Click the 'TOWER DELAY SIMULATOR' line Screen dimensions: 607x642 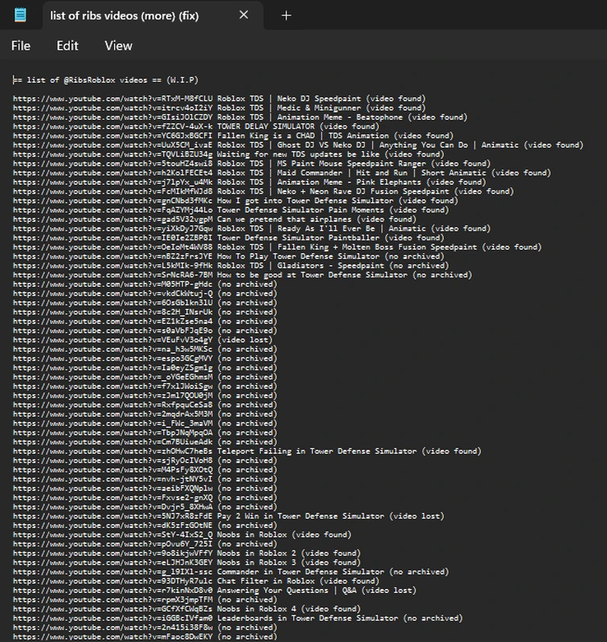196,126
